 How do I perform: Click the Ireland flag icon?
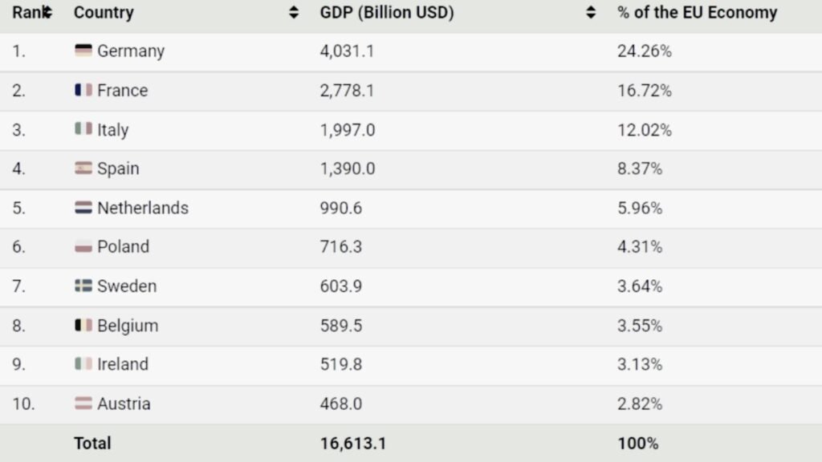(x=83, y=363)
